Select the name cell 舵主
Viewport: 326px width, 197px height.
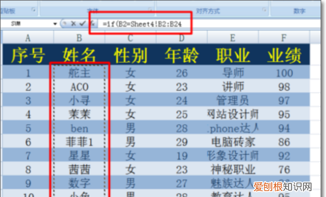coord(79,73)
